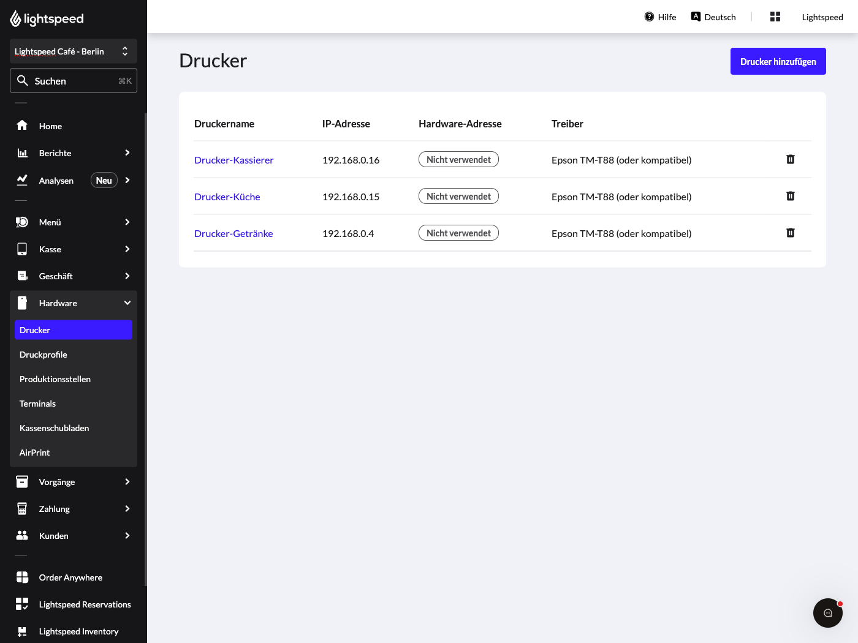
Task: Open the Home sidebar icon
Action: click(x=22, y=126)
